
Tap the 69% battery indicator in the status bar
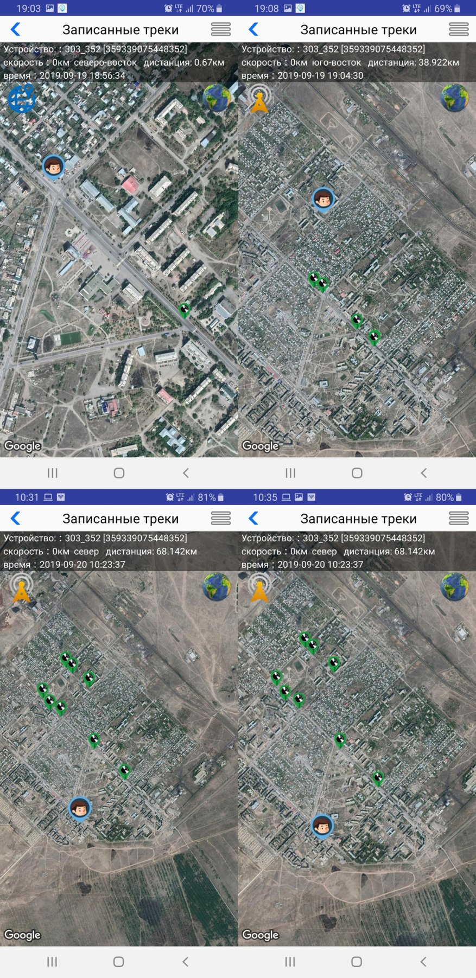[447, 9]
